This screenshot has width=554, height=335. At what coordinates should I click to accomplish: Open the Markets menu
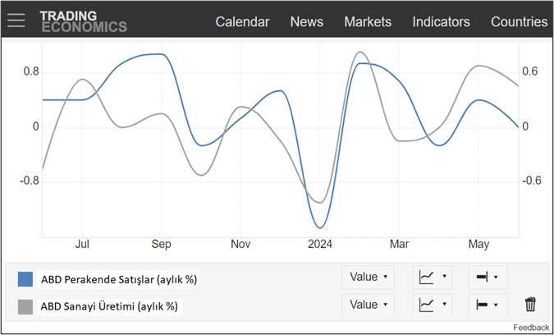(x=368, y=21)
